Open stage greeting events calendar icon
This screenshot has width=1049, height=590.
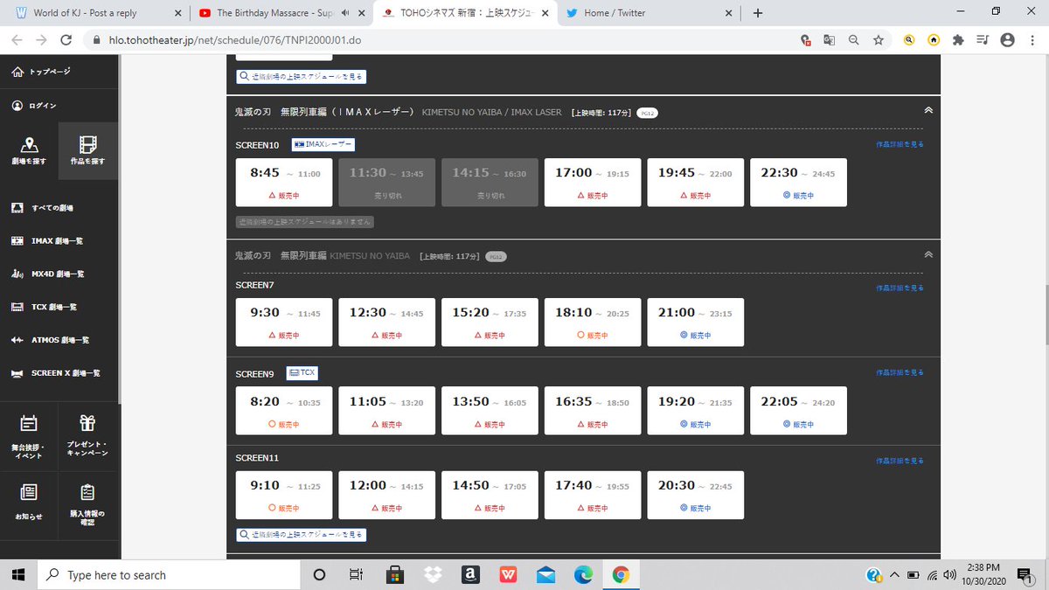(x=29, y=423)
